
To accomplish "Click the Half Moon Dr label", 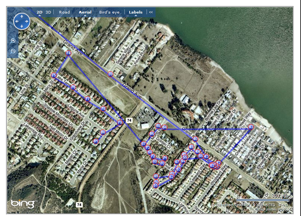I will 59,132.
